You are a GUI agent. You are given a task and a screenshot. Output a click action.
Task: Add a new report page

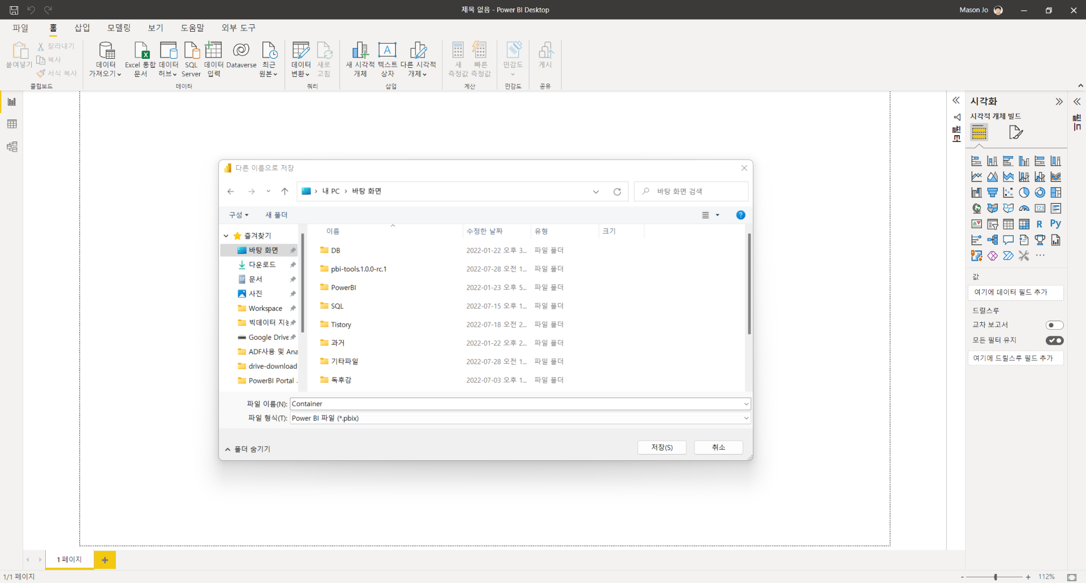[x=105, y=560]
